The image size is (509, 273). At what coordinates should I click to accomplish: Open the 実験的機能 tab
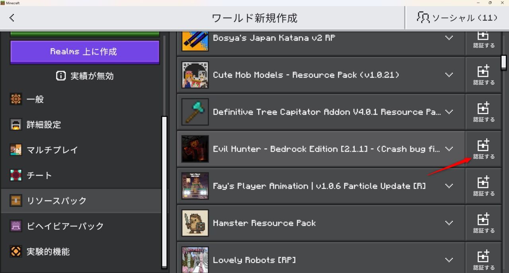81,252
